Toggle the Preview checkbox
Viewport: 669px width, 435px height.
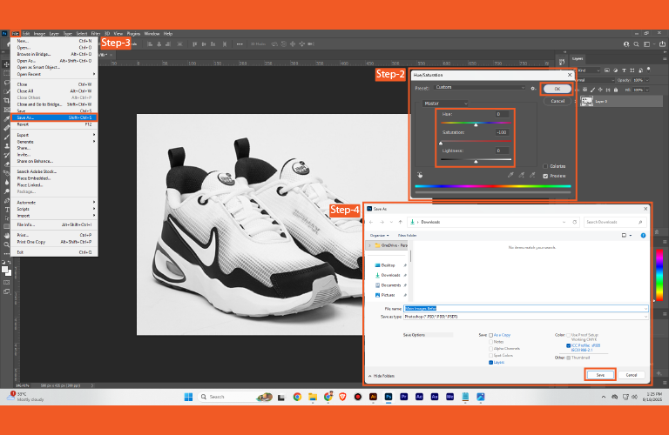[x=545, y=176]
